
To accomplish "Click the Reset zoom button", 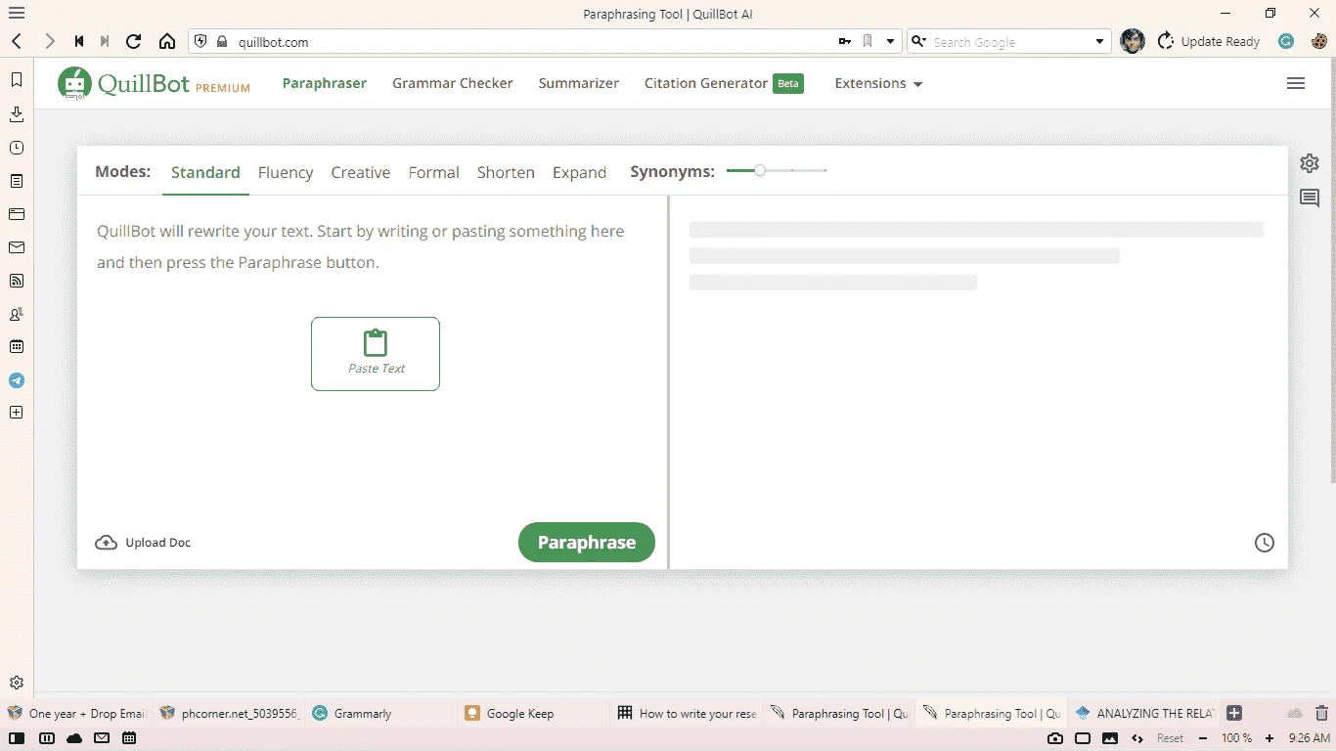I will click(x=1170, y=738).
